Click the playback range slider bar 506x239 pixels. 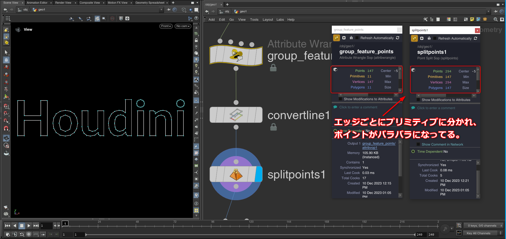[x=250, y=235]
